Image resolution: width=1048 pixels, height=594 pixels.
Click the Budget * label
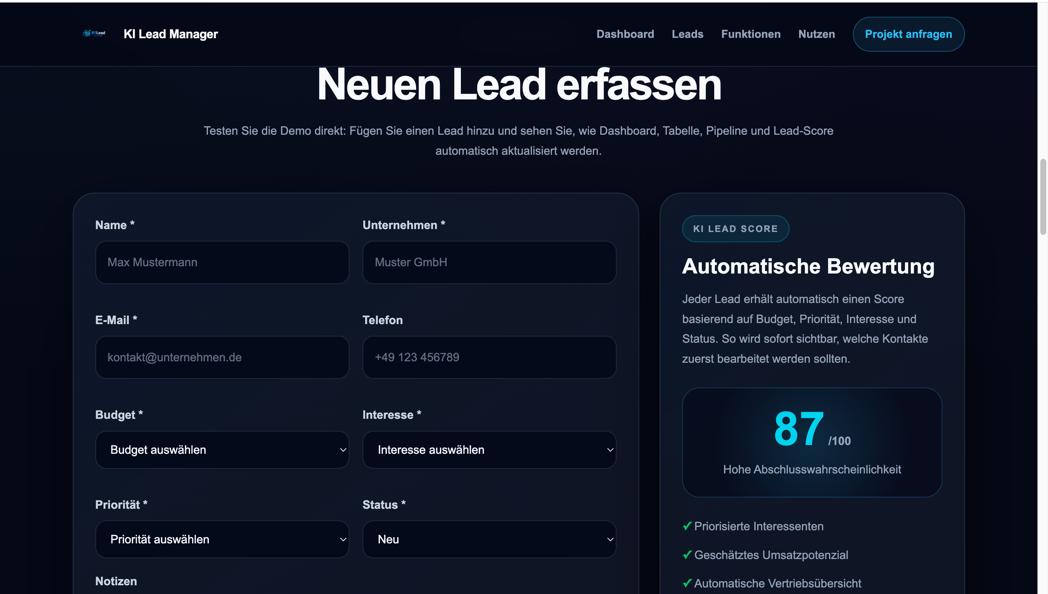(119, 415)
